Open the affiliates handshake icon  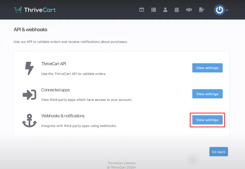point(189,10)
